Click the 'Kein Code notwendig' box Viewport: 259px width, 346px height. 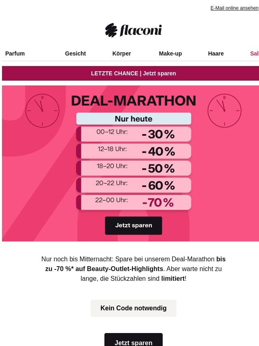coord(134,308)
